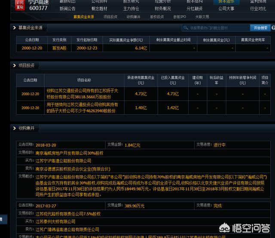Select the 分红融资 tab
275x238 pixels.
(x=194, y=9)
